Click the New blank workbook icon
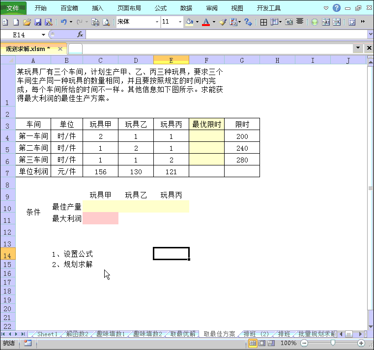This screenshot has height=350, width=374. [16, 22]
